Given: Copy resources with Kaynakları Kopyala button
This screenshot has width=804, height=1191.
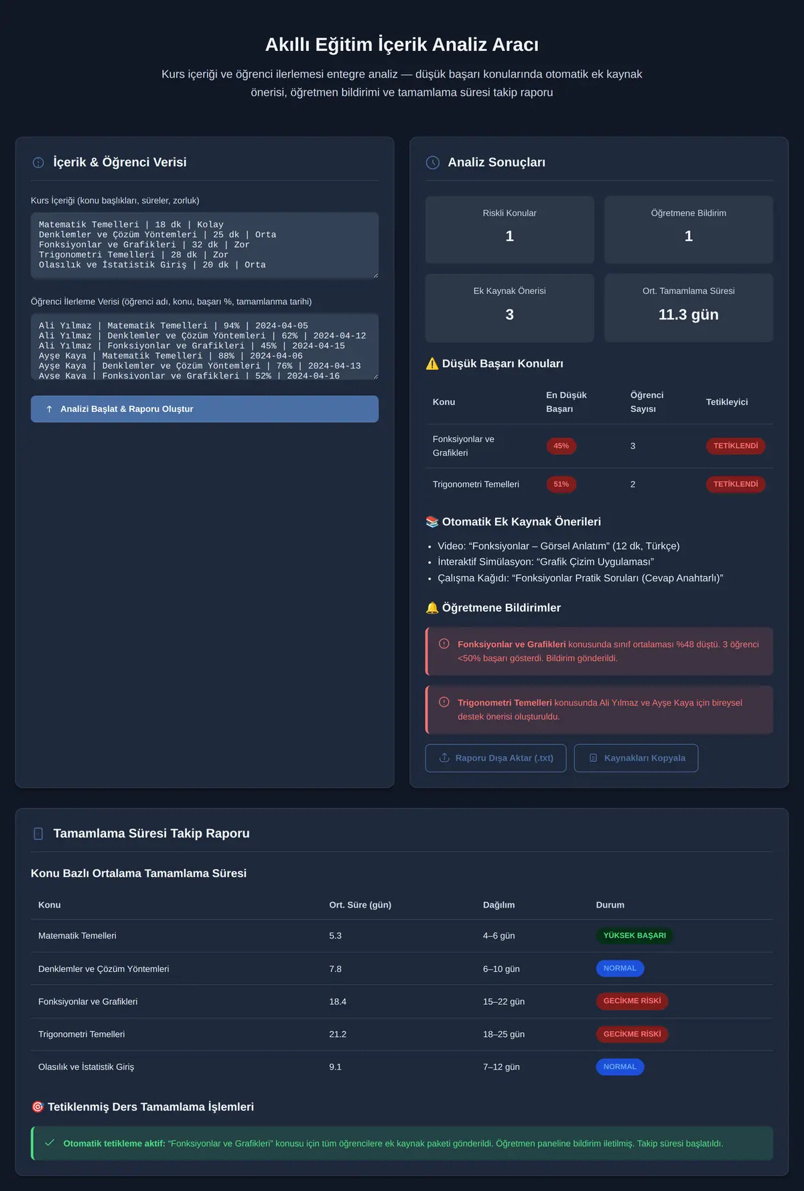Looking at the screenshot, I should (636, 758).
